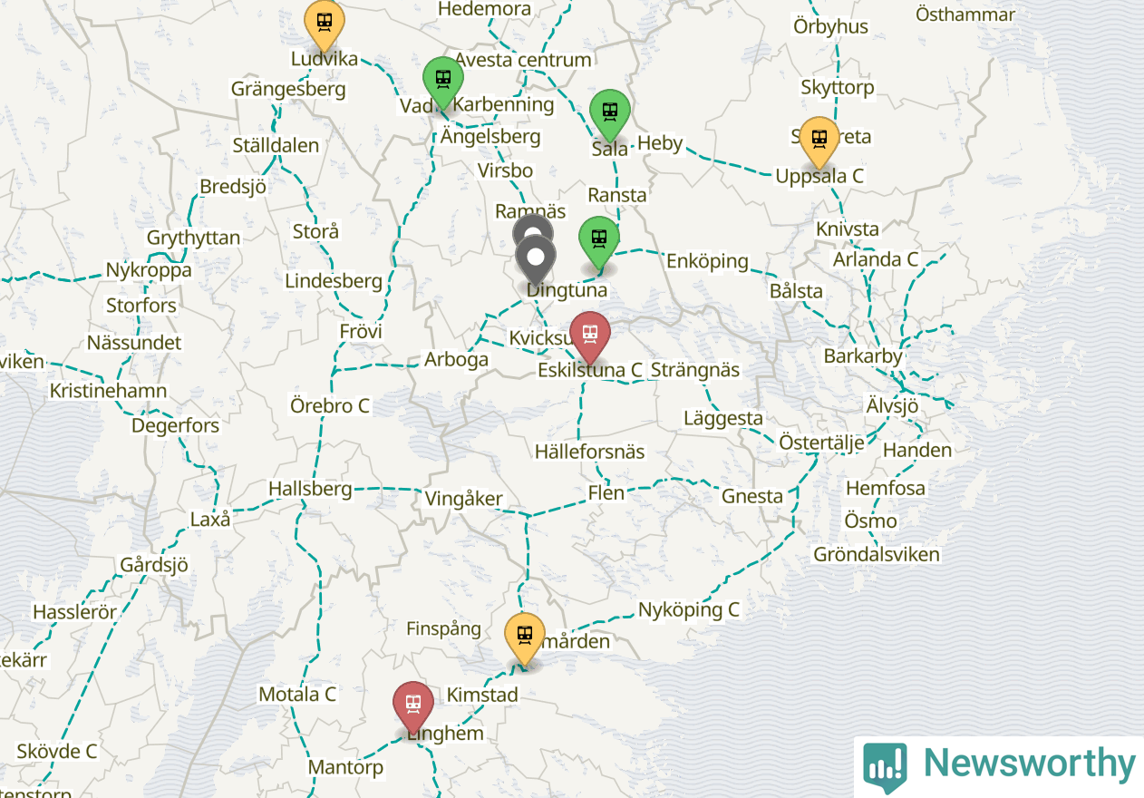
Task: Select the Östertälje station label
Action: (x=822, y=443)
